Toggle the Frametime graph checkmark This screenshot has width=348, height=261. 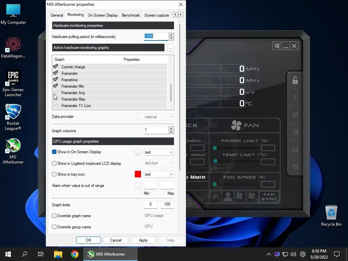(56, 79)
